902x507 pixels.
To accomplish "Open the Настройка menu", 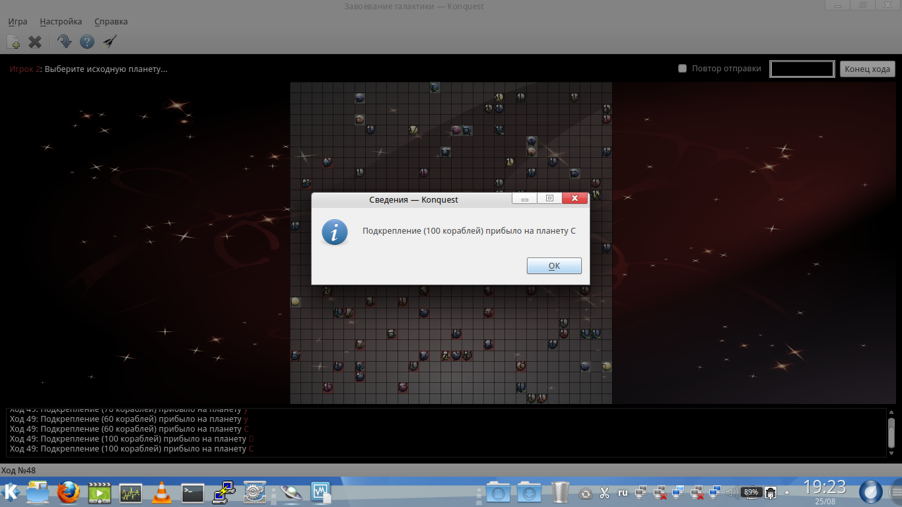I will tap(61, 21).
